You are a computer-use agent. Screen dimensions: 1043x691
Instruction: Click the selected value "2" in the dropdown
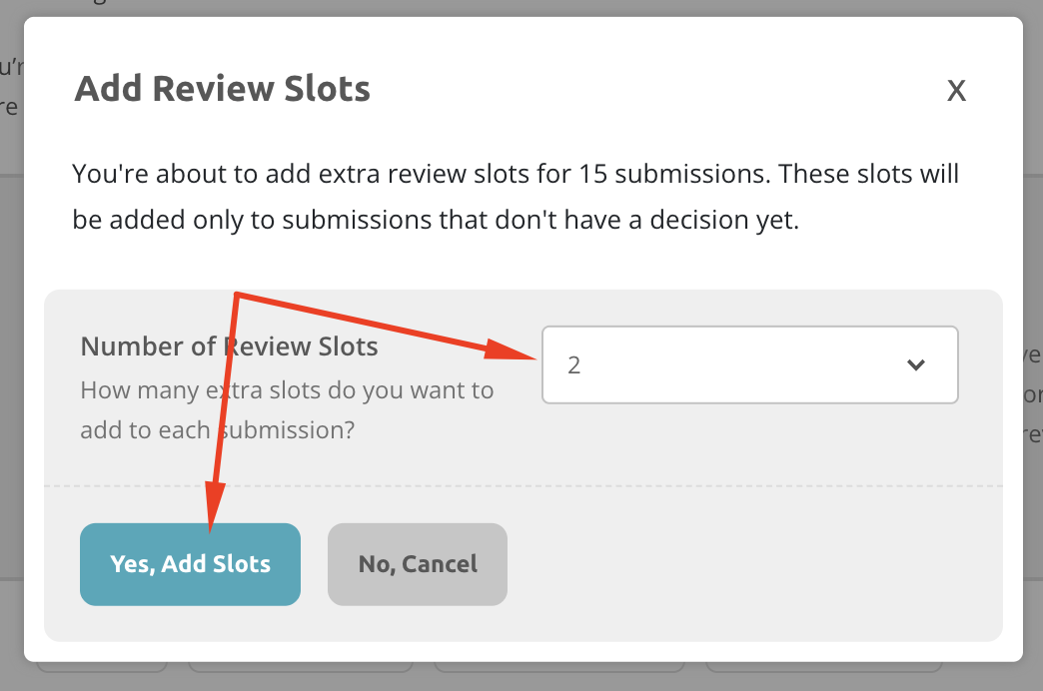click(574, 364)
